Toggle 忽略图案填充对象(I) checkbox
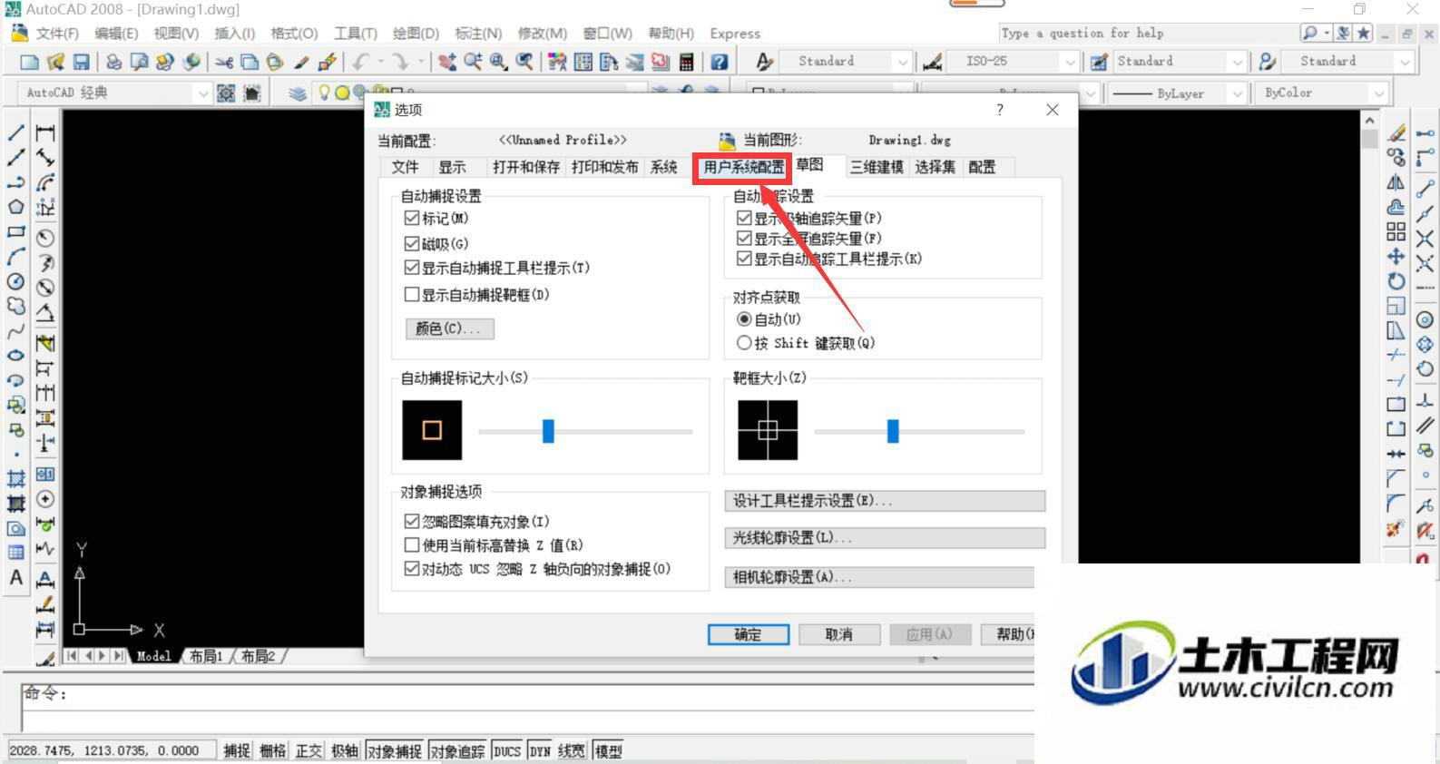Screen dimensions: 1440x764 412,522
